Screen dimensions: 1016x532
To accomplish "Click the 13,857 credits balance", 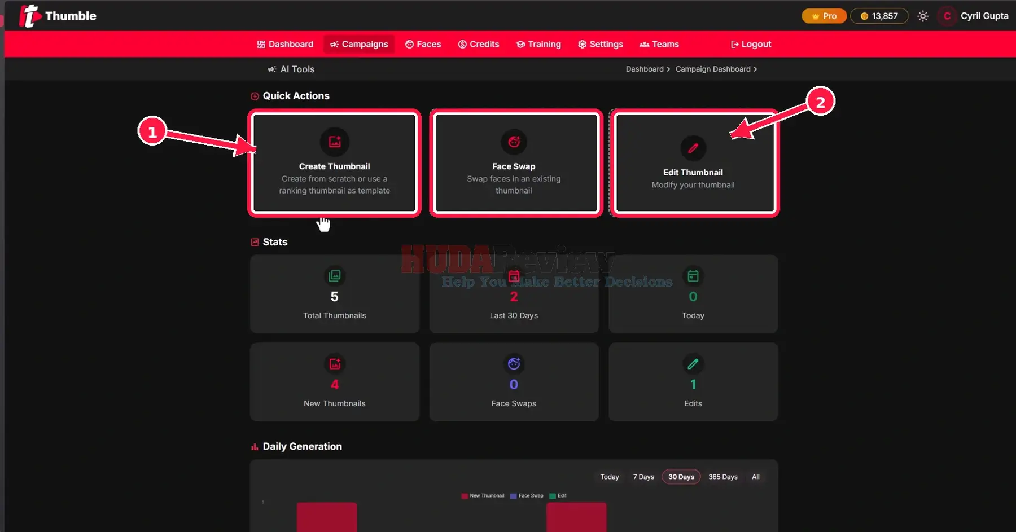I will click(879, 16).
